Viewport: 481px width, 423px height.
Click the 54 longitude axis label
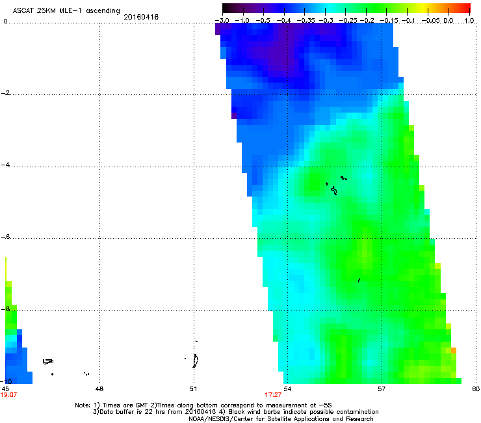tap(287, 389)
